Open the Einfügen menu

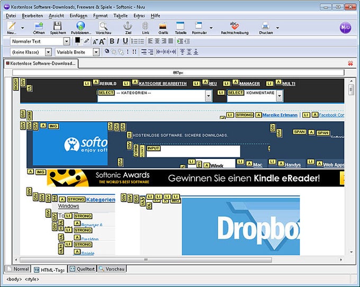click(78, 15)
